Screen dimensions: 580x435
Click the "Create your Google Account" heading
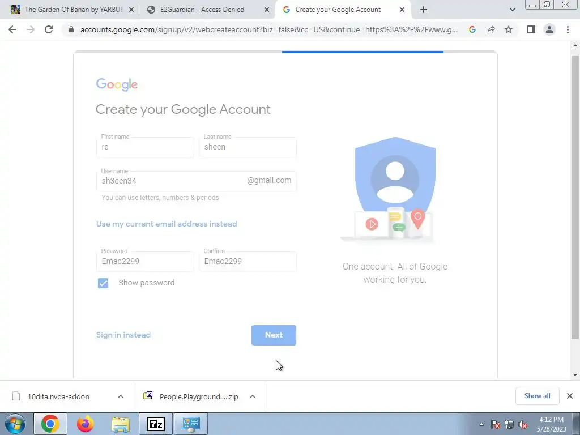tap(183, 109)
